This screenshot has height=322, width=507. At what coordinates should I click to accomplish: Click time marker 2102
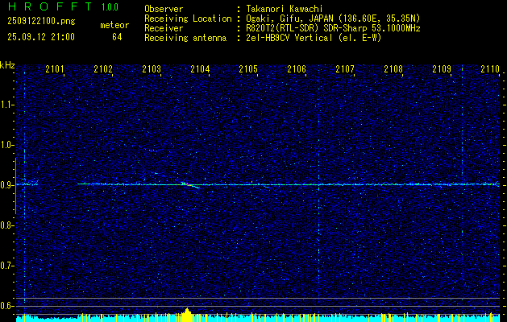[x=103, y=69]
